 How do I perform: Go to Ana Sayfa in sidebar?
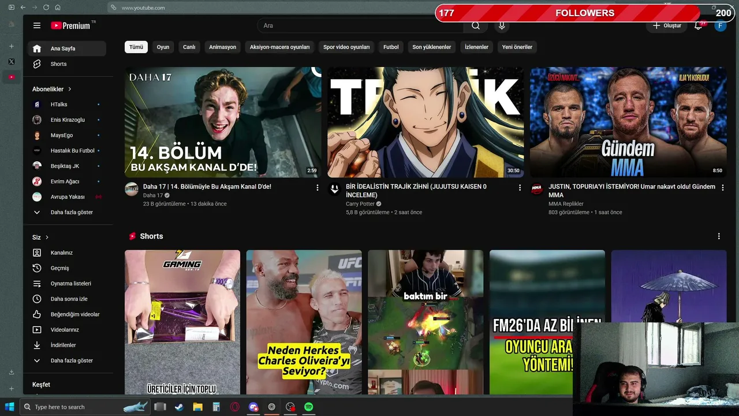point(67,49)
